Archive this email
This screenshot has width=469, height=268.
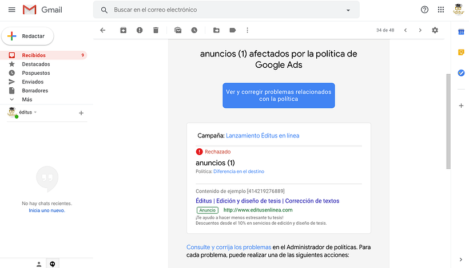tap(123, 30)
